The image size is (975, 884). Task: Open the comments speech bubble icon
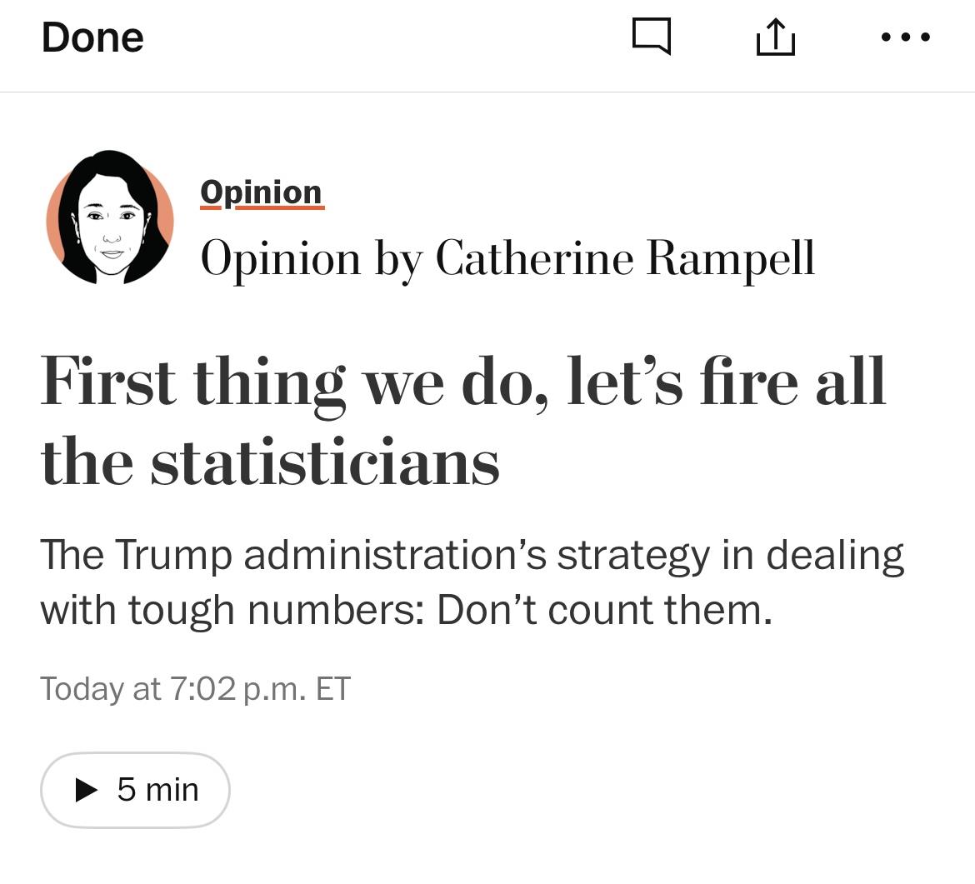point(651,37)
